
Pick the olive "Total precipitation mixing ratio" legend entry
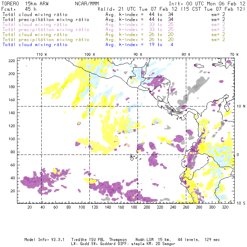46,39
